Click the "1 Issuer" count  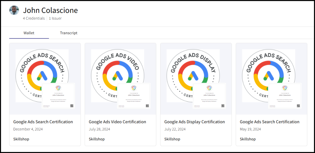coord(55,18)
